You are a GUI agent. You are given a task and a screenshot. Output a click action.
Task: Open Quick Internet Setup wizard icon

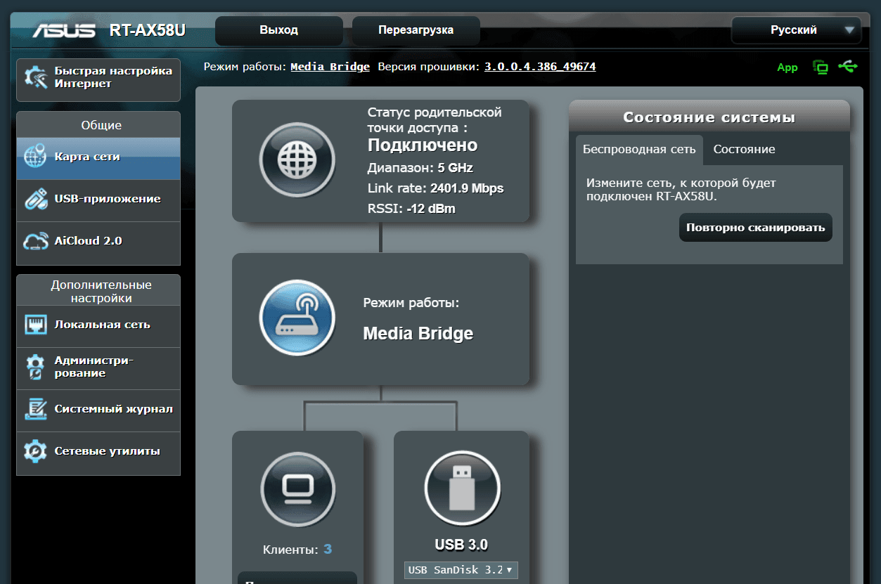[36, 77]
